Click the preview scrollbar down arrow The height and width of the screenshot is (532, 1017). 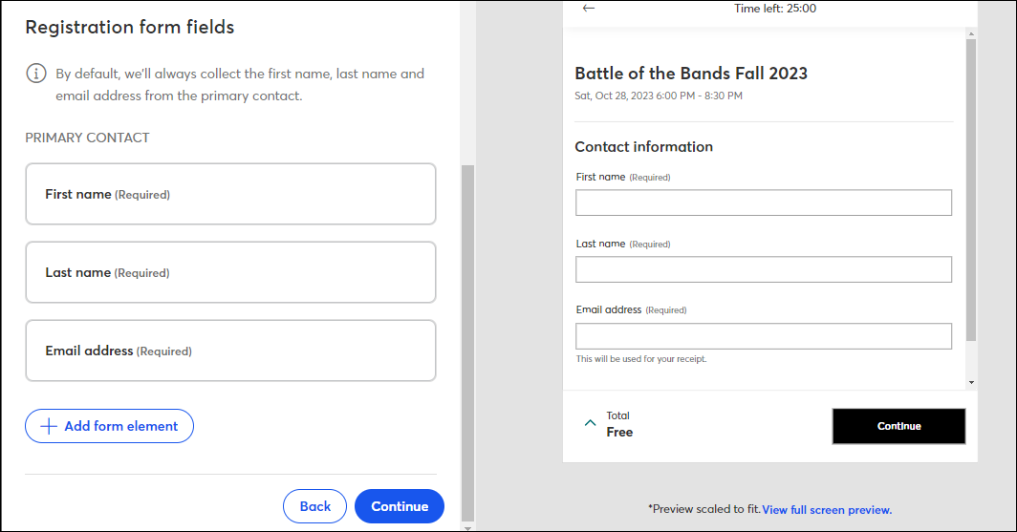[971, 382]
